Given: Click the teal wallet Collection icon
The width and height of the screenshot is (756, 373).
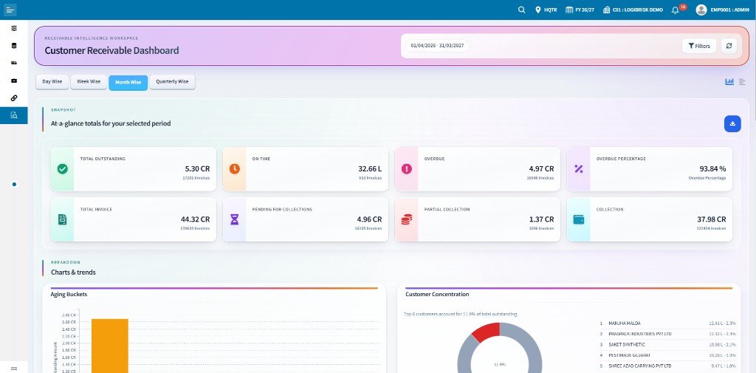Looking at the screenshot, I should [x=579, y=219].
